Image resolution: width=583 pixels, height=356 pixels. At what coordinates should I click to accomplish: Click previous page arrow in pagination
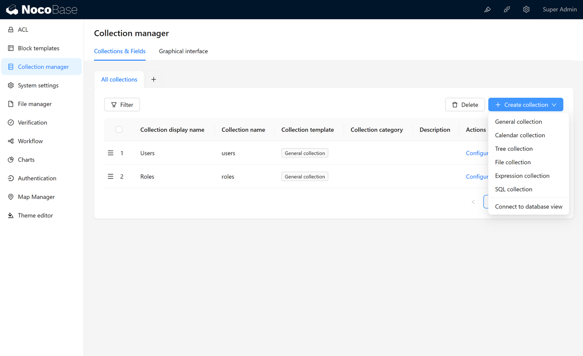pos(473,202)
